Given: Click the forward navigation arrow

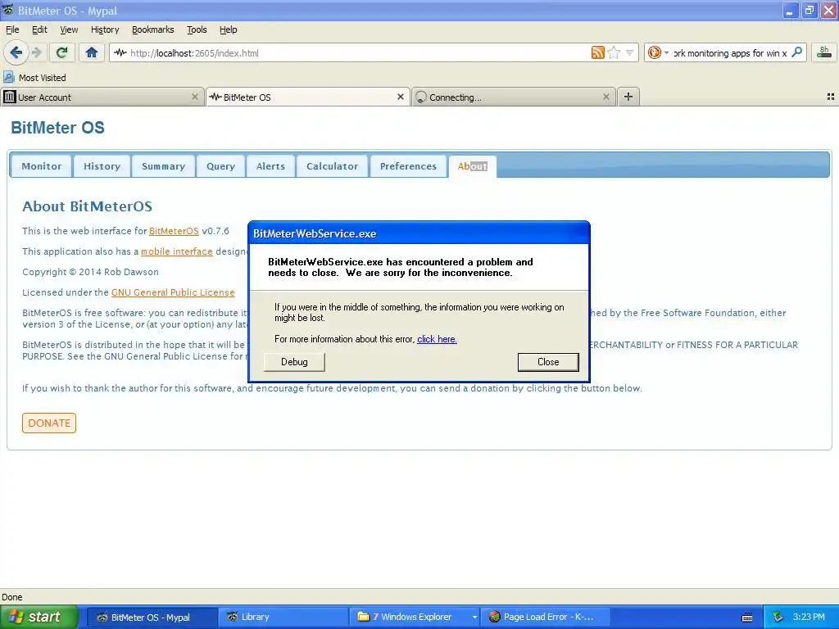Looking at the screenshot, I should [36, 52].
